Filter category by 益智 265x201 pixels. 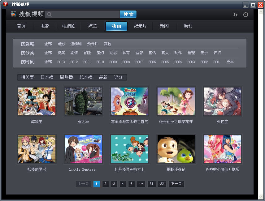[x=139, y=53]
